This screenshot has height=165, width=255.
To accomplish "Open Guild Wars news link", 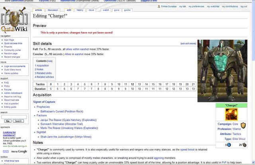I will (12, 70).
